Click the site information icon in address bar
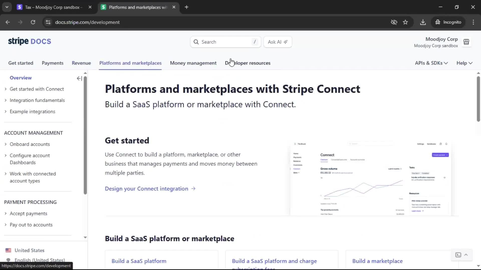481x270 pixels. click(48, 22)
